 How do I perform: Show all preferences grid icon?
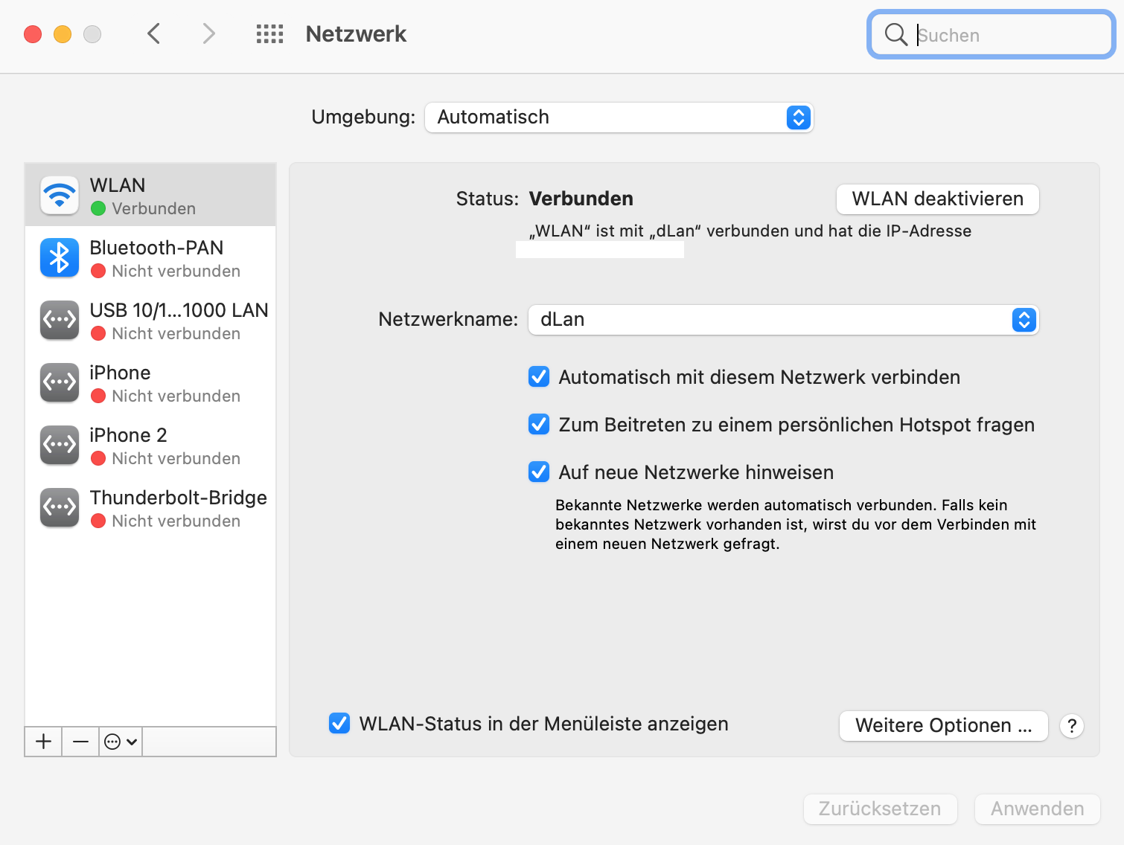(x=269, y=34)
